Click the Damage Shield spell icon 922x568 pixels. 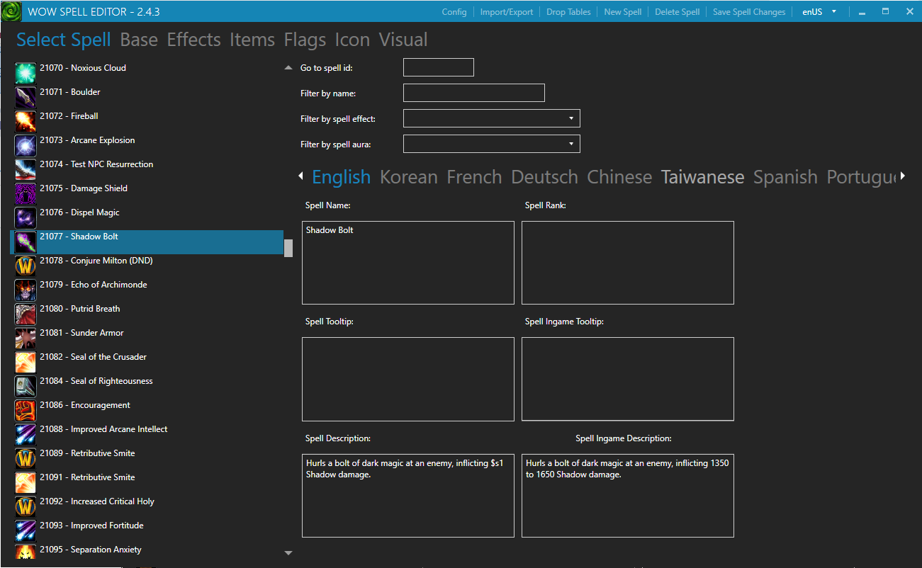25,193
